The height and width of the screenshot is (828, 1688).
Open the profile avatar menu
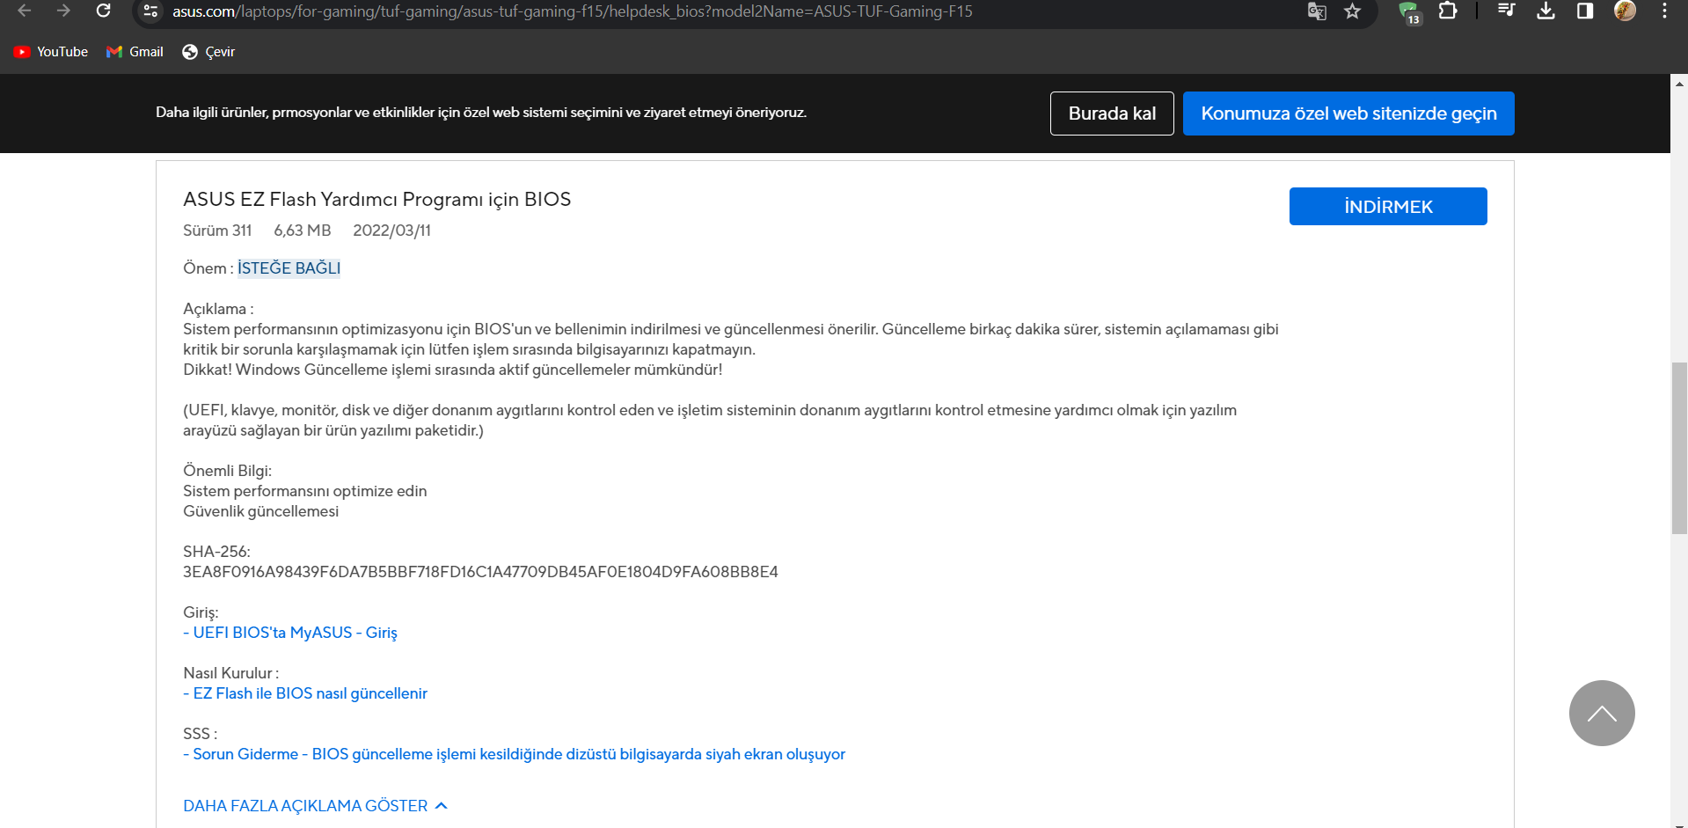click(1625, 11)
